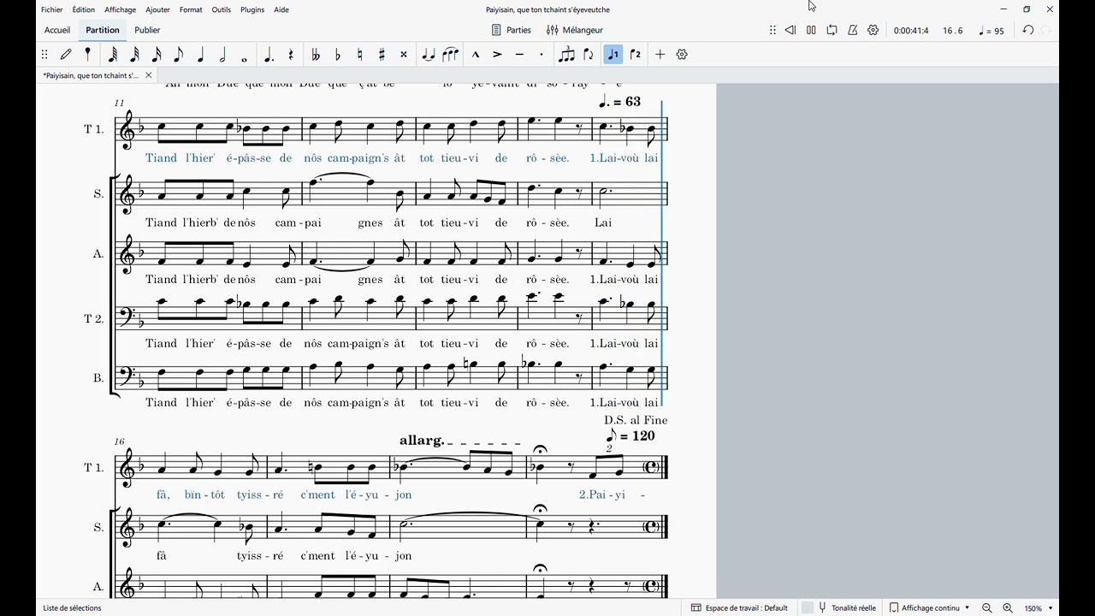Image resolution: width=1095 pixels, height=616 pixels.
Task: Choose the 64th note duration
Action: (113, 54)
